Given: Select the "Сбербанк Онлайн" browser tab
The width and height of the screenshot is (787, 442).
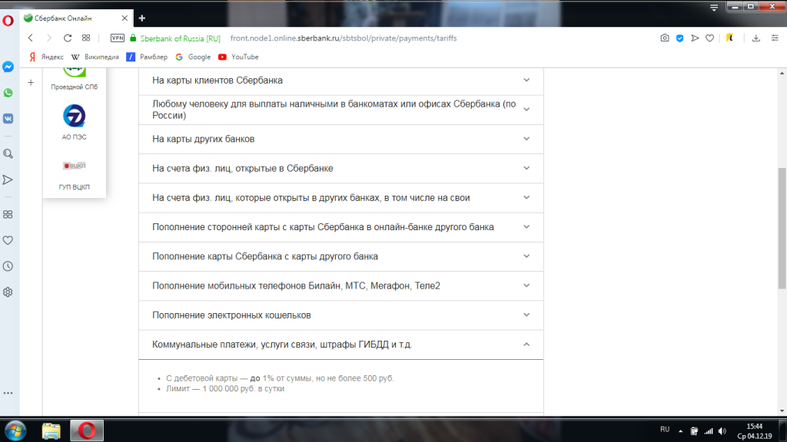Looking at the screenshot, I should click(x=73, y=18).
